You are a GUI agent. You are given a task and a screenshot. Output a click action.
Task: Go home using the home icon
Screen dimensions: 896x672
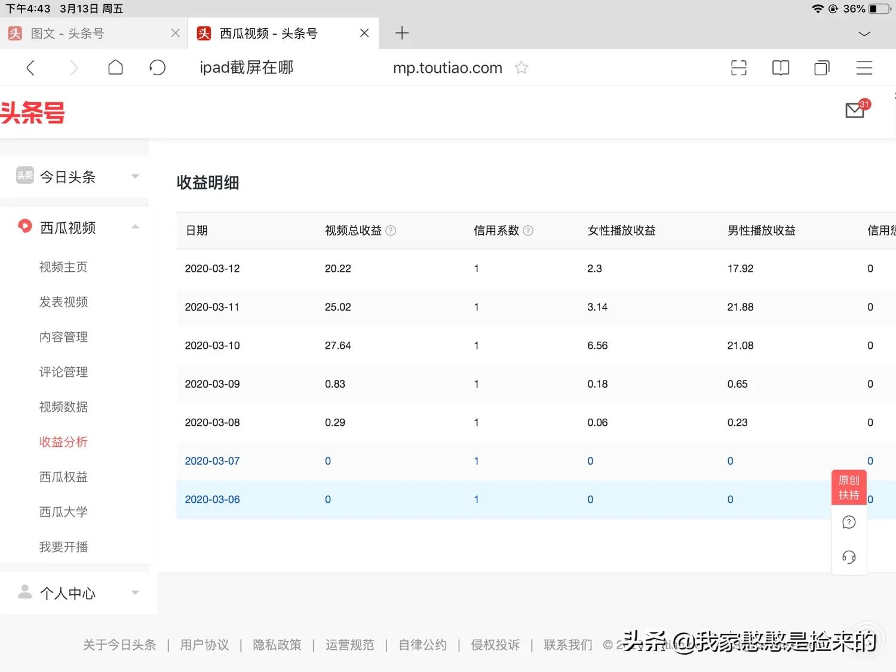click(115, 67)
